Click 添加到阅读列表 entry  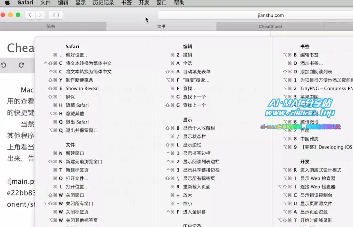316,72
